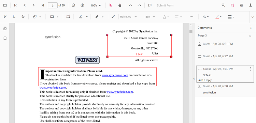This screenshot has height=123, width=256.
Task: Select the Underline text tool
Action: 14,16
